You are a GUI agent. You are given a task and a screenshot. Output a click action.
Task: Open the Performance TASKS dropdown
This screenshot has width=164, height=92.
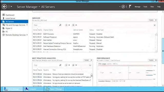coord(153,60)
